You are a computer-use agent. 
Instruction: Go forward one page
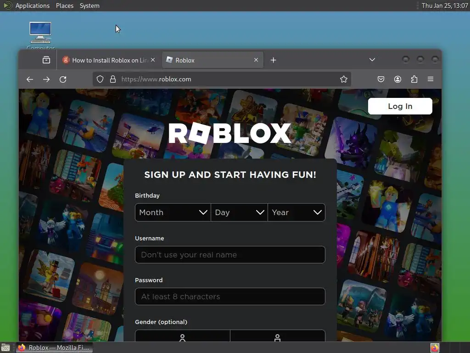point(46,79)
